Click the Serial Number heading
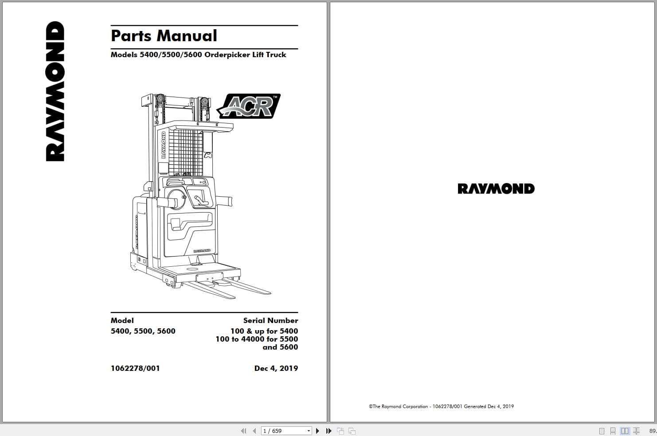Image resolution: width=657 pixels, height=436 pixels. click(270, 320)
